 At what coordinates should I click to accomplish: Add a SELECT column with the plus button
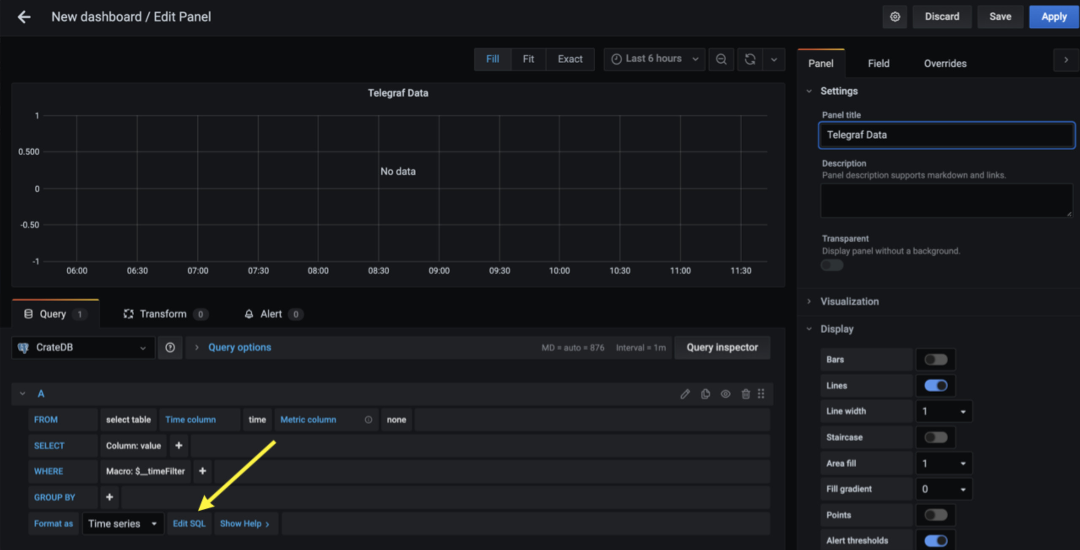coord(179,446)
